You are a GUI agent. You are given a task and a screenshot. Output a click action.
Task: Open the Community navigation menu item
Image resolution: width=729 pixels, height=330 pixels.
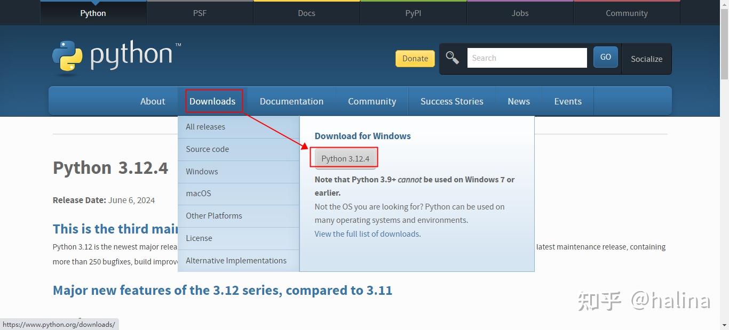coord(372,101)
